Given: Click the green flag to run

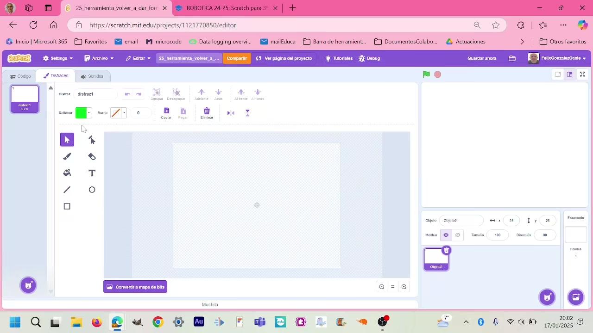Looking at the screenshot, I should [427, 74].
